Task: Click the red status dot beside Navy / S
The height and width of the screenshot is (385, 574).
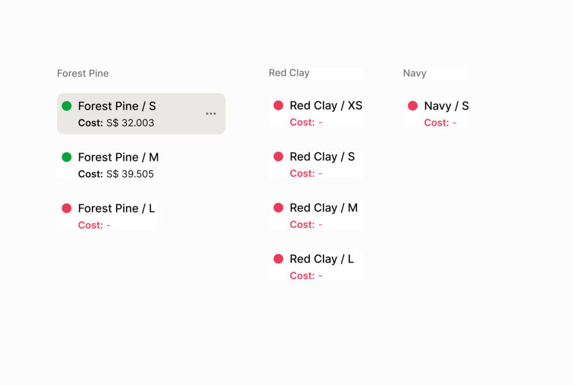Action: tap(413, 106)
